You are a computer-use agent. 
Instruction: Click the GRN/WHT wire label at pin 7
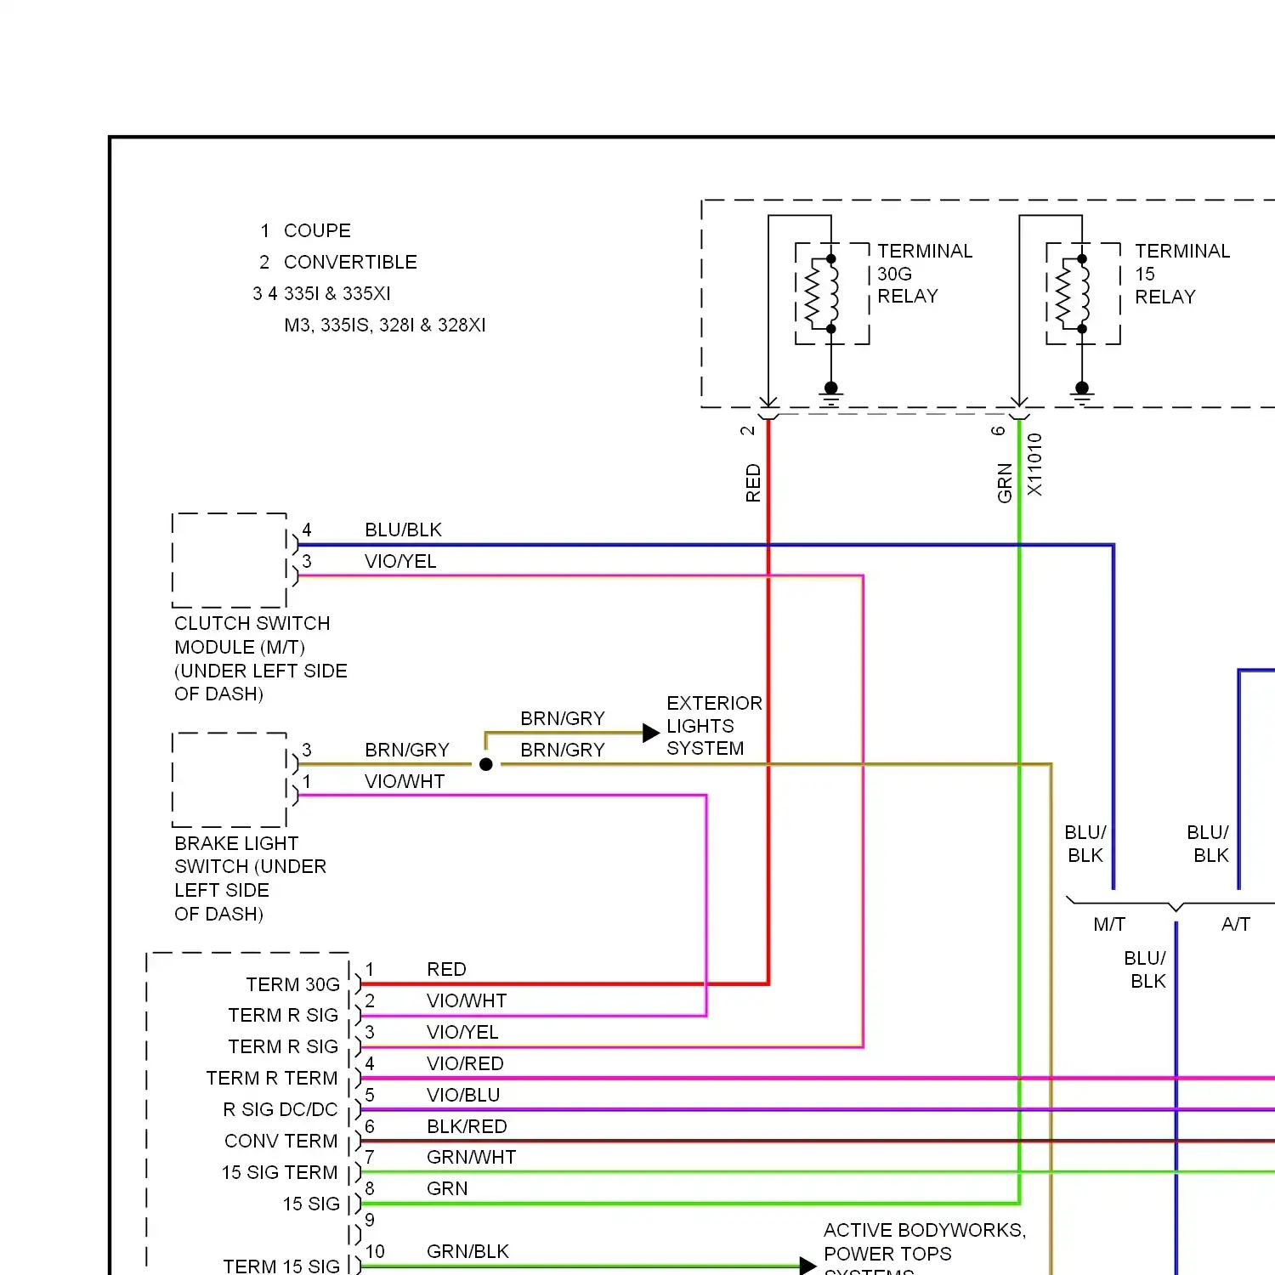pyautogui.click(x=471, y=1157)
